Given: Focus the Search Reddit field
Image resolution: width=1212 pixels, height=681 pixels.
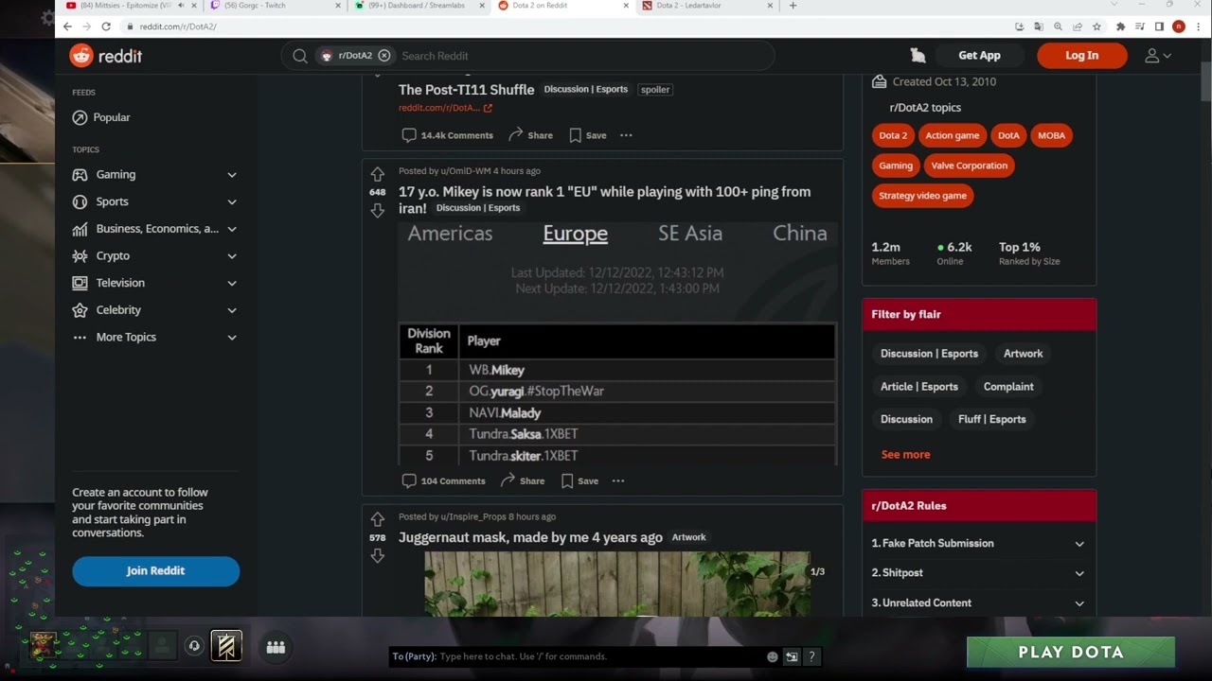Looking at the screenshot, I should click(x=582, y=56).
